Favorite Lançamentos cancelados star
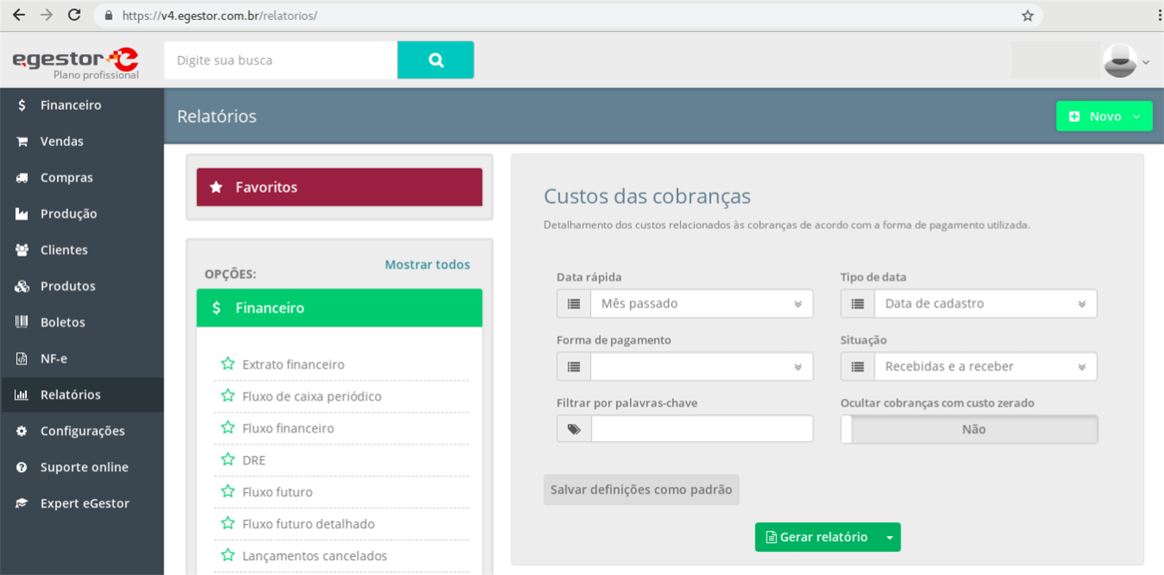 [x=227, y=555]
